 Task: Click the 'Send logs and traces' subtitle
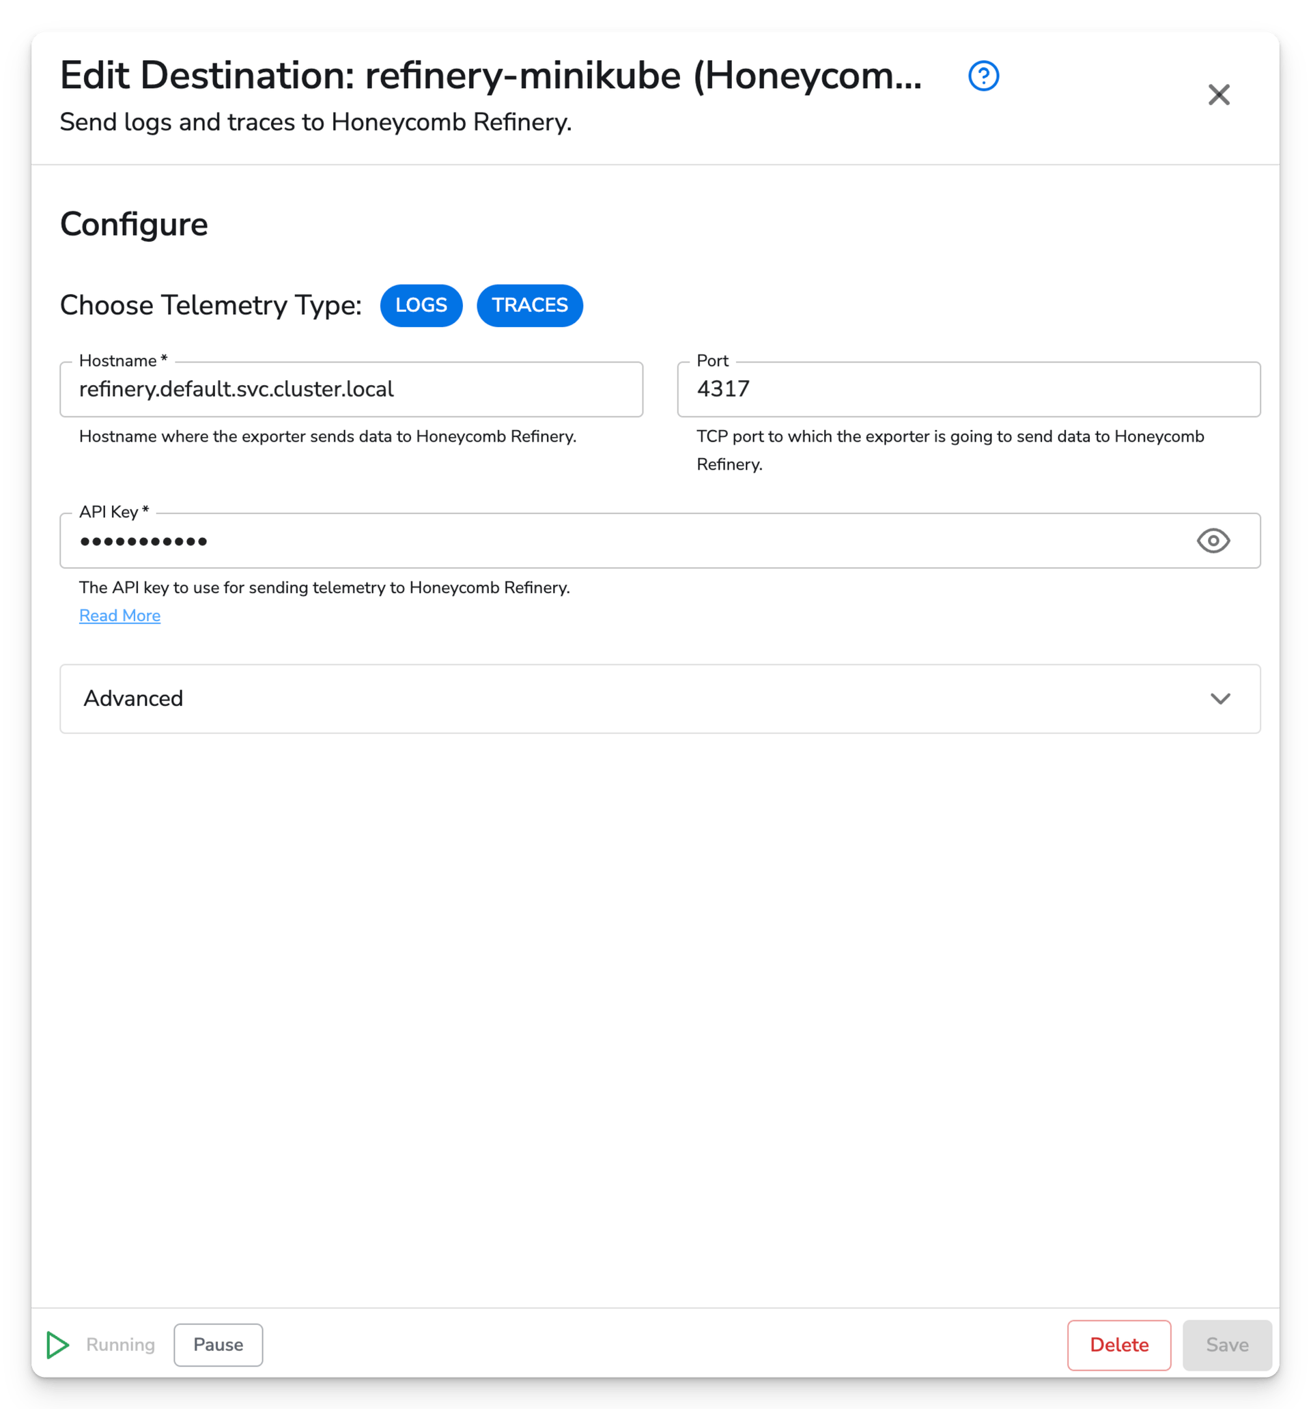pyautogui.click(x=315, y=122)
